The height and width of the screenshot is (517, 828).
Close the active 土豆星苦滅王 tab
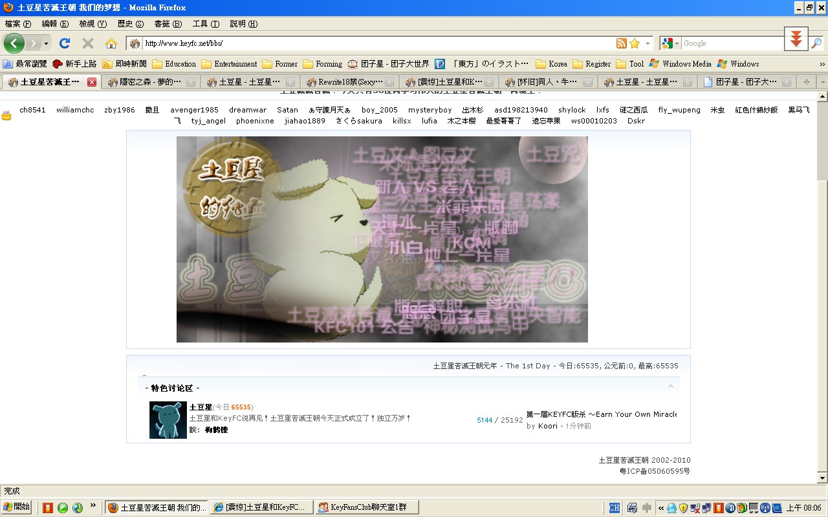click(x=92, y=82)
